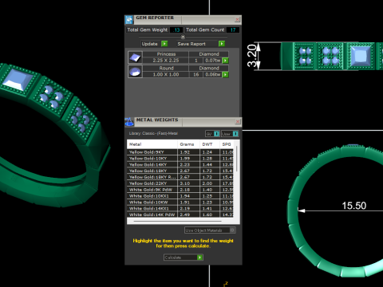Select the Round gem thumbnail
Viewport: 383px width, 287px height.
[135, 72]
